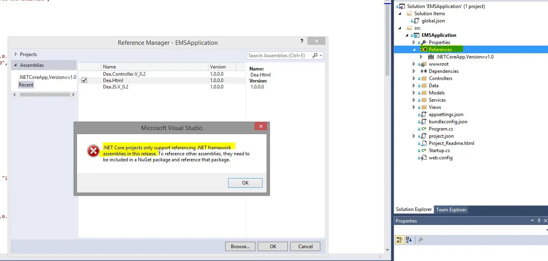Close the Properties panel

545,221
